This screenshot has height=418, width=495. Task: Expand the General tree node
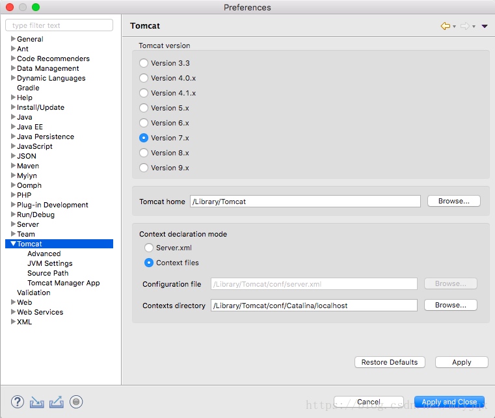point(13,39)
